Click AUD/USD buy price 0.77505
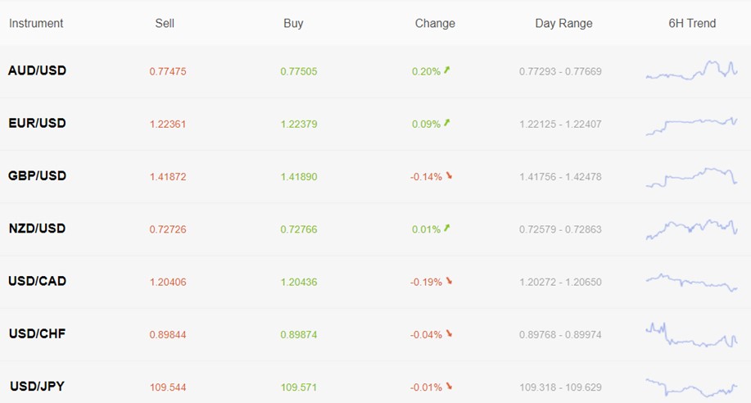The image size is (751, 403). (x=299, y=71)
